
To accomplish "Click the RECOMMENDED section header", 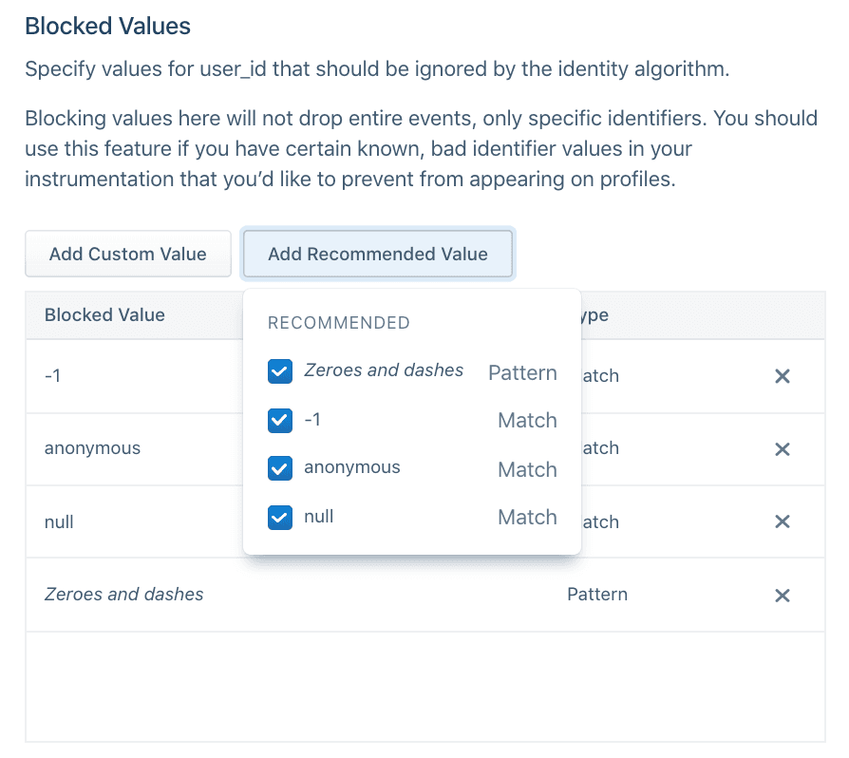I will (338, 323).
